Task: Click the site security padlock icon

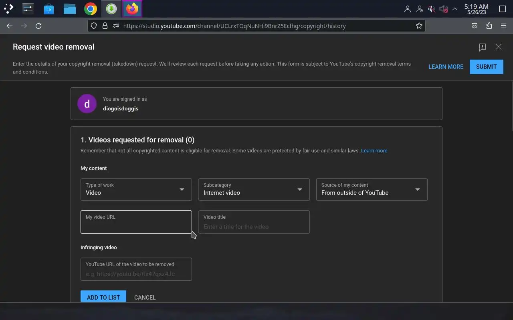Action: [105, 26]
